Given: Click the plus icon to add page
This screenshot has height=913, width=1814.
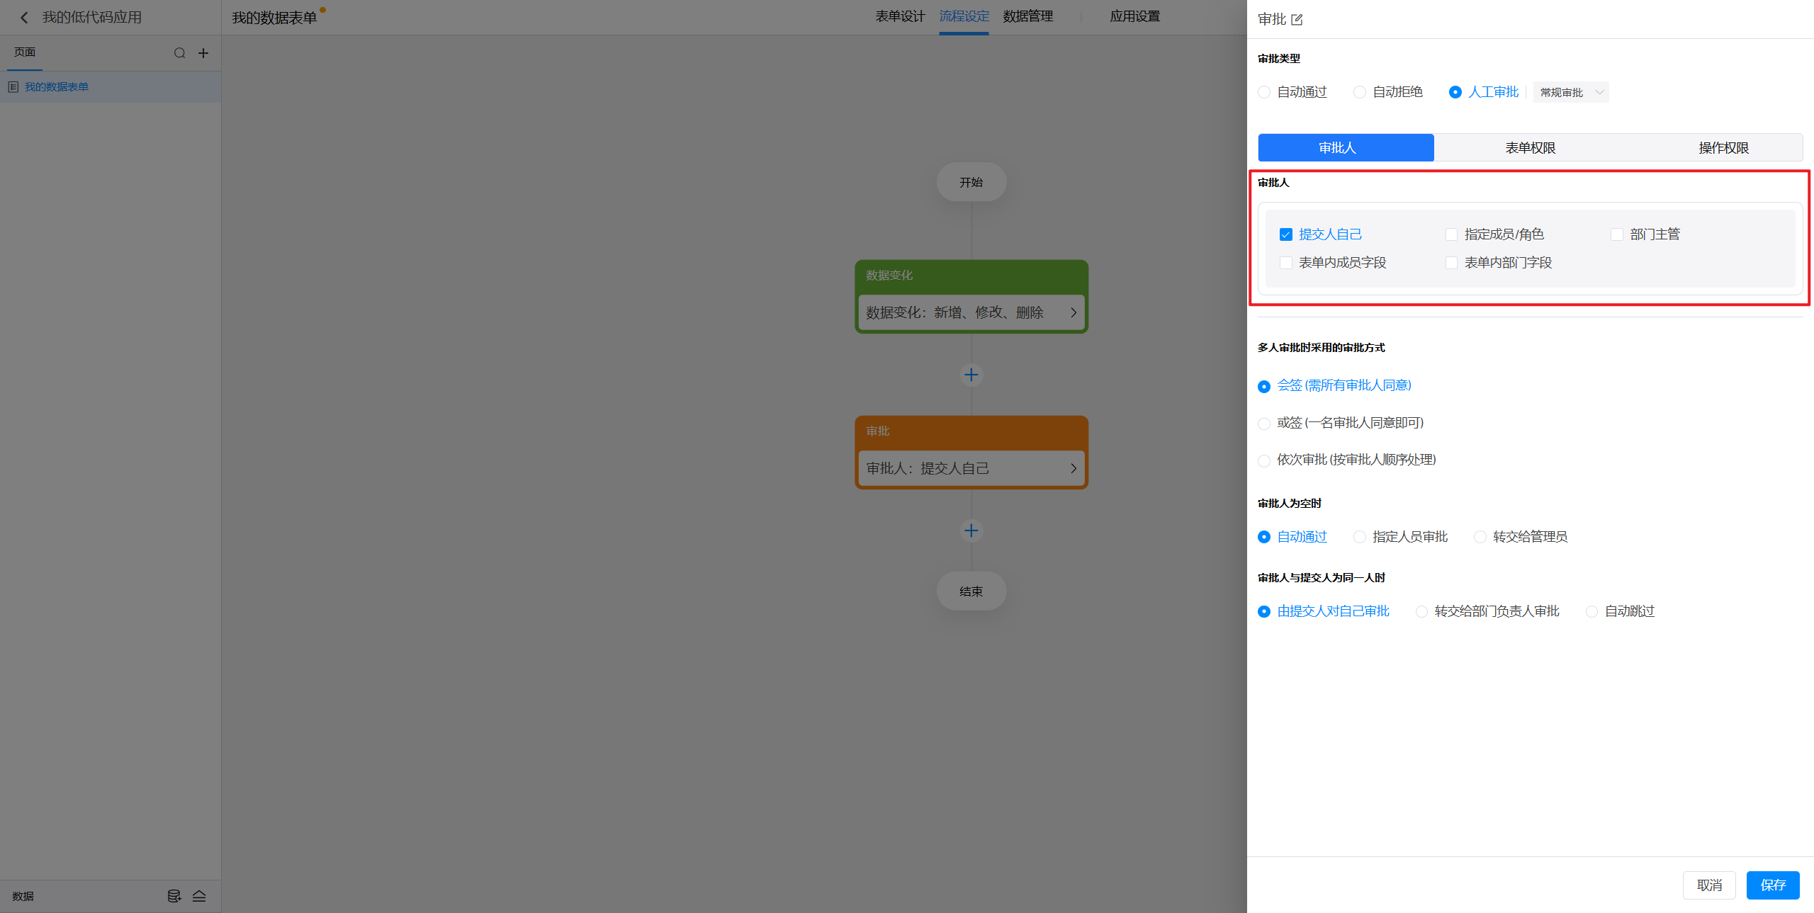Looking at the screenshot, I should pos(203,53).
